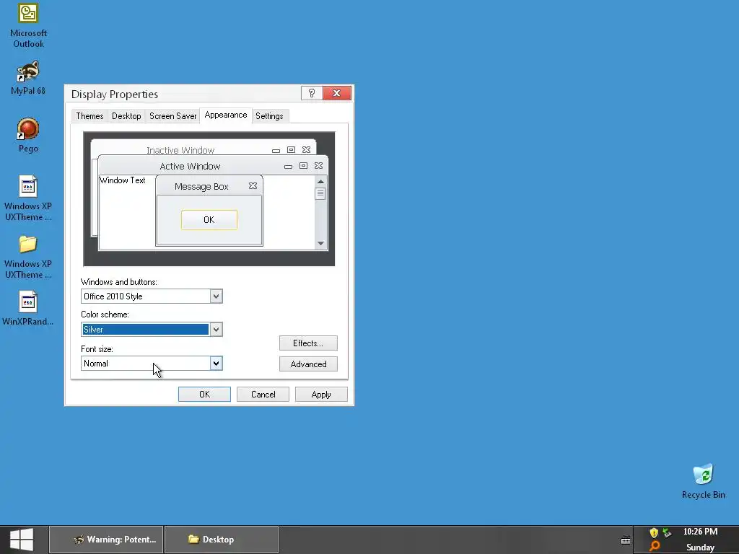Click the preview scrollbar down arrow
Viewport: 739px width, 554px height.
click(x=320, y=244)
